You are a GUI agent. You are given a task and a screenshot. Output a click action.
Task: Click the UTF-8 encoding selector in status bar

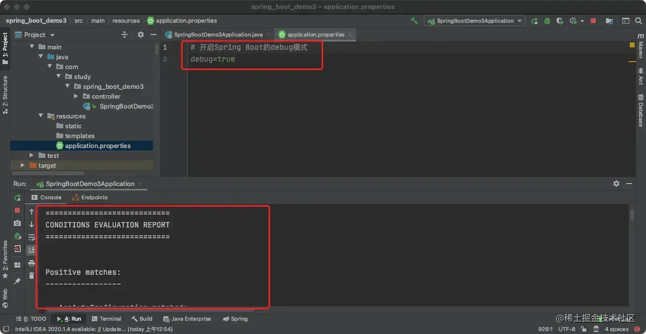567,329
